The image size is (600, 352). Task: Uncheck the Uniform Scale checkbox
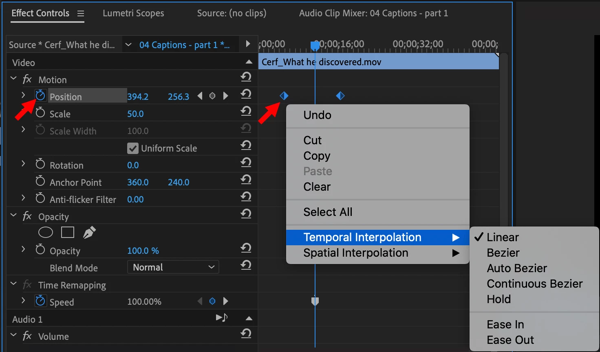(x=133, y=148)
